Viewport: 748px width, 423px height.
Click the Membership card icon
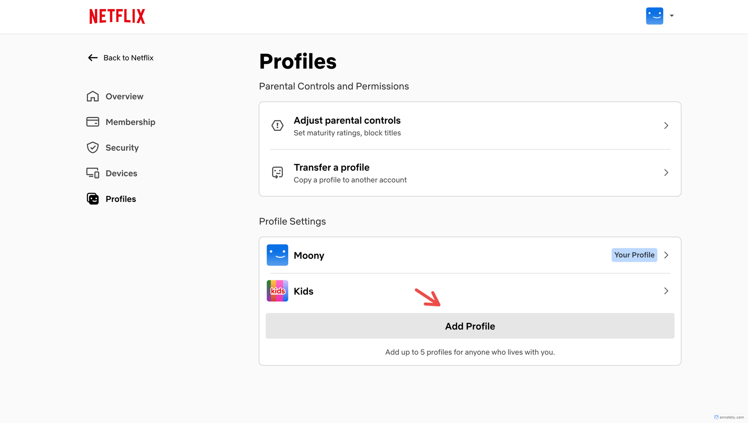coord(92,122)
